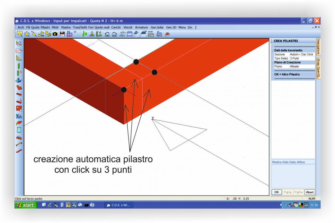
Task: Open the Fili menu
Action: pos(28,27)
